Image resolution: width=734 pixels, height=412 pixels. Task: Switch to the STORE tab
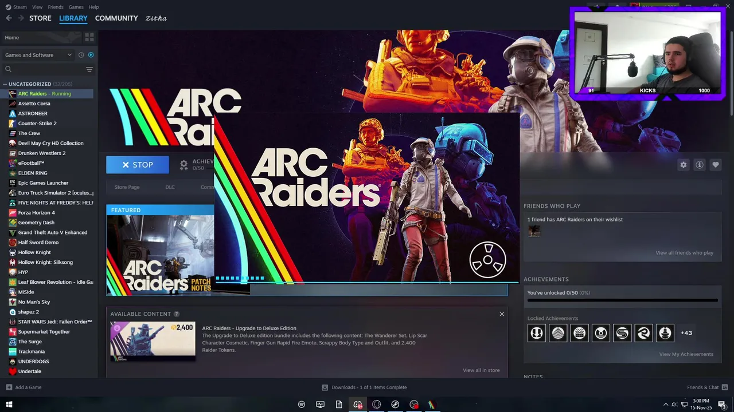coord(40,18)
